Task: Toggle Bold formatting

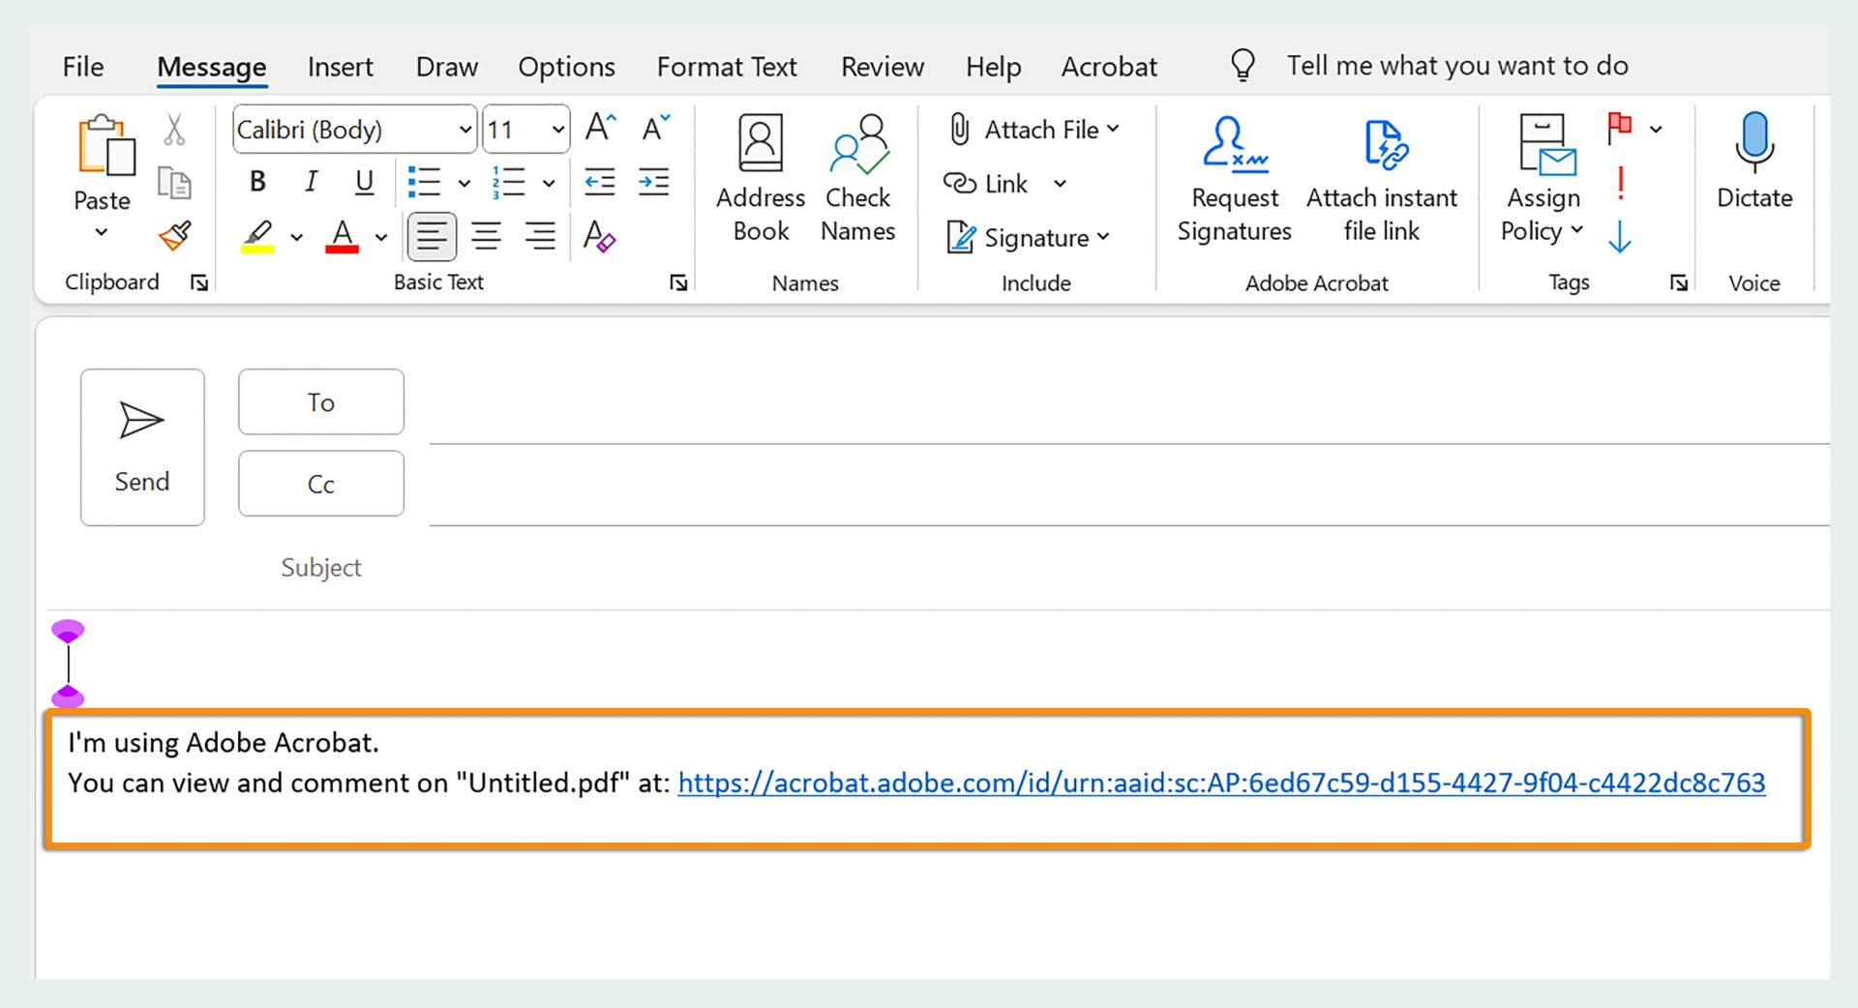Action: 257,182
